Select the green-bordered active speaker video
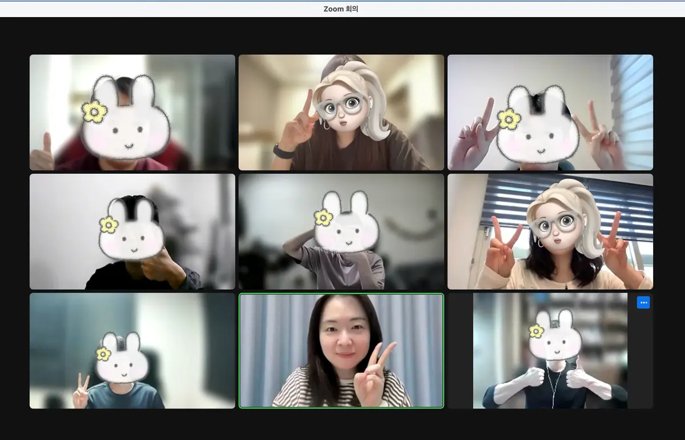 341,351
